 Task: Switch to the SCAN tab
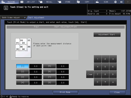coord(103,2)
